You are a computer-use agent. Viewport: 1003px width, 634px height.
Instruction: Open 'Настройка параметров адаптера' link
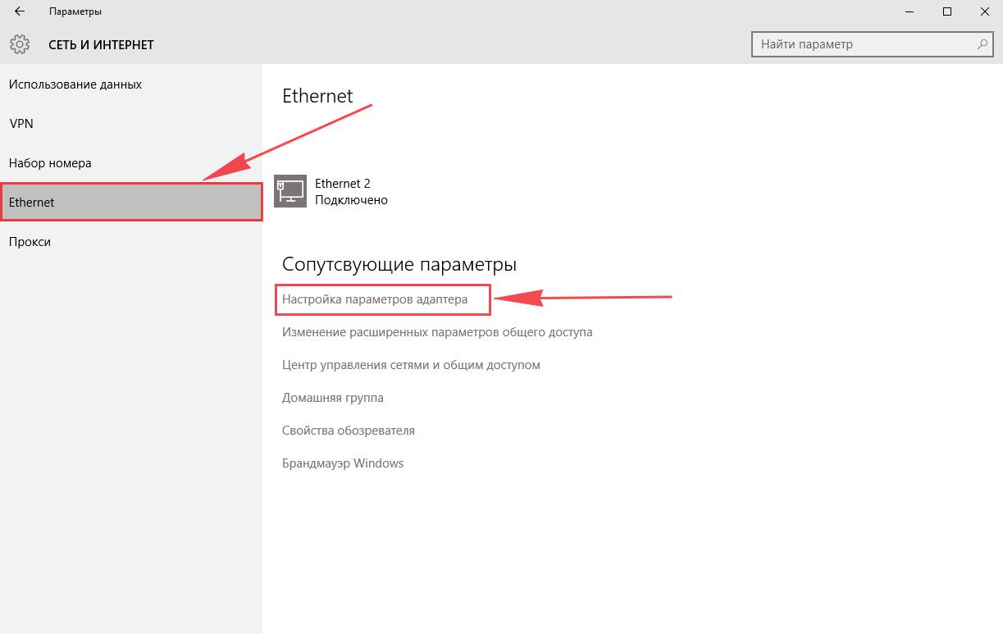point(375,299)
